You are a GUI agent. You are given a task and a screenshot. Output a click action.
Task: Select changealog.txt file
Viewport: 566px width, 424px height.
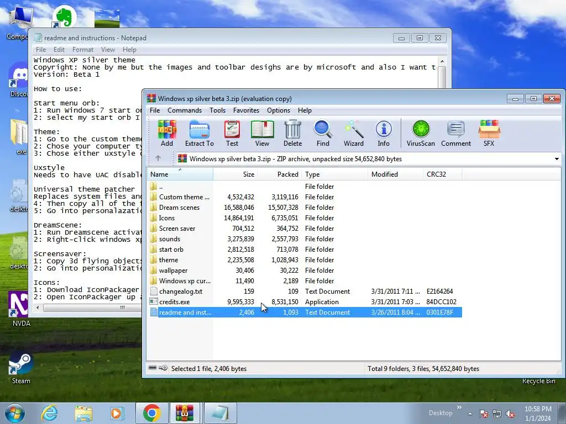point(305,291)
